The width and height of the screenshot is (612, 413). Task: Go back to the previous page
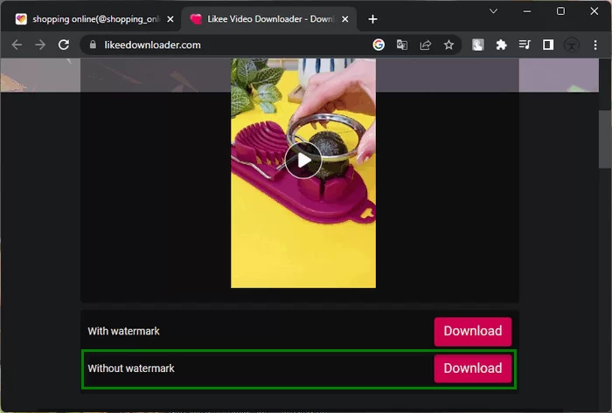(17, 45)
